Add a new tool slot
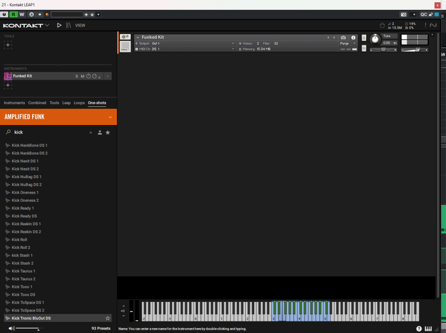 click(8, 45)
